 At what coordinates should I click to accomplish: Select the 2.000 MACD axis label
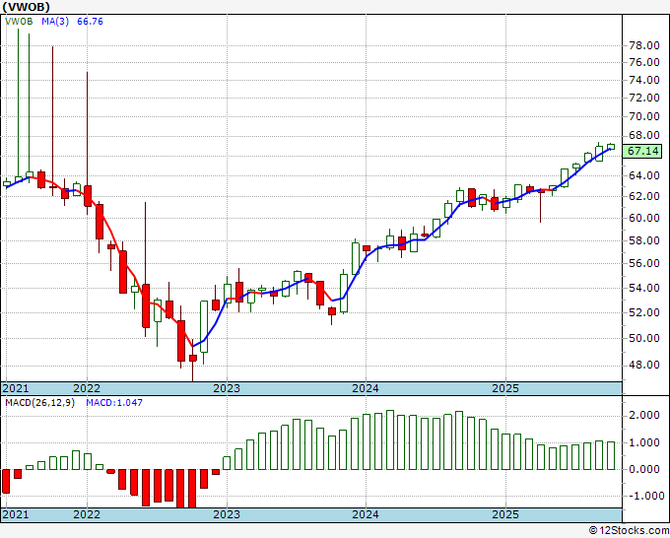point(644,416)
